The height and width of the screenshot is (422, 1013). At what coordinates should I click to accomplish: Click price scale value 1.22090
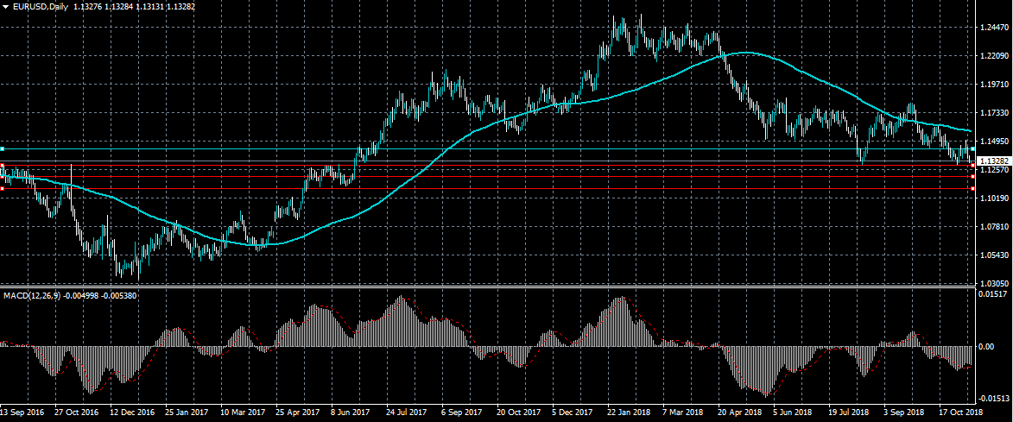(994, 56)
